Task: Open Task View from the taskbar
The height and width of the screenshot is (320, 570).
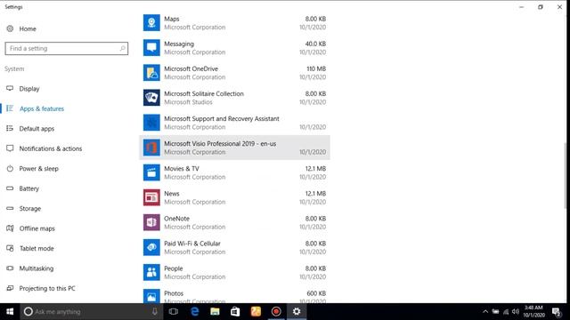Action: pos(174,312)
